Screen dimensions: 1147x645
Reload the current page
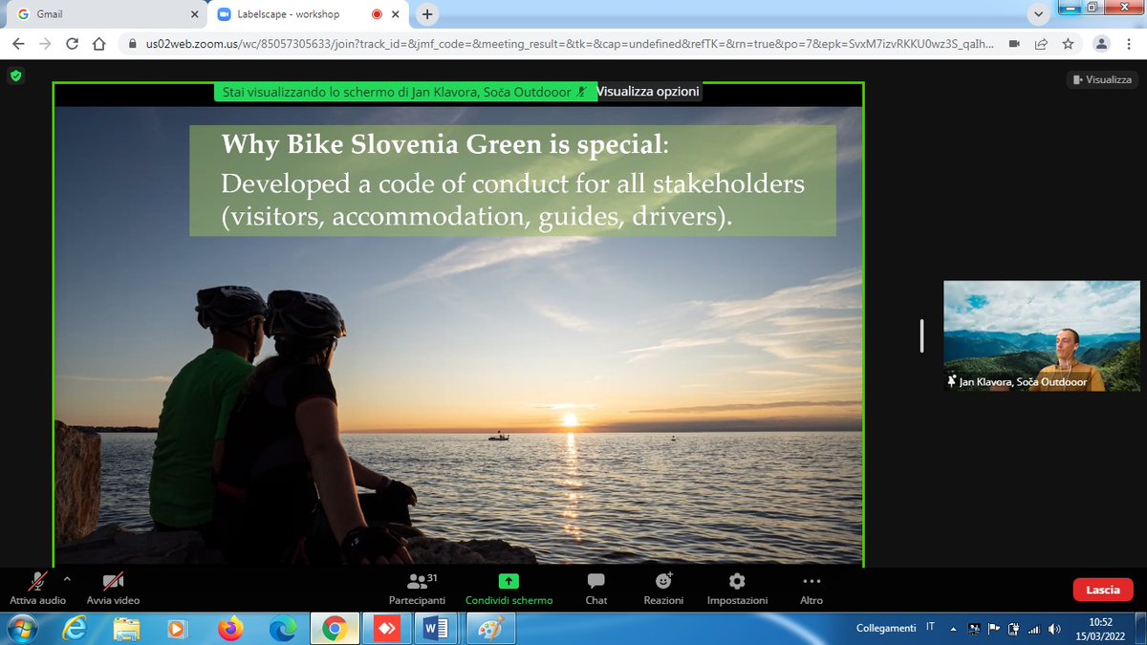click(72, 44)
